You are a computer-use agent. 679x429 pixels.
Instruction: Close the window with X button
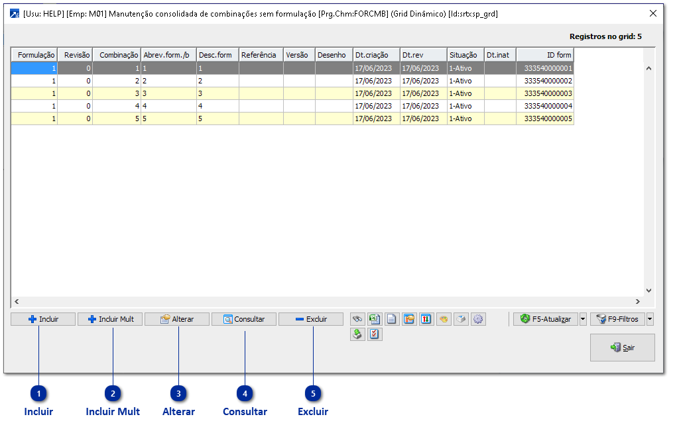(x=653, y=13)
